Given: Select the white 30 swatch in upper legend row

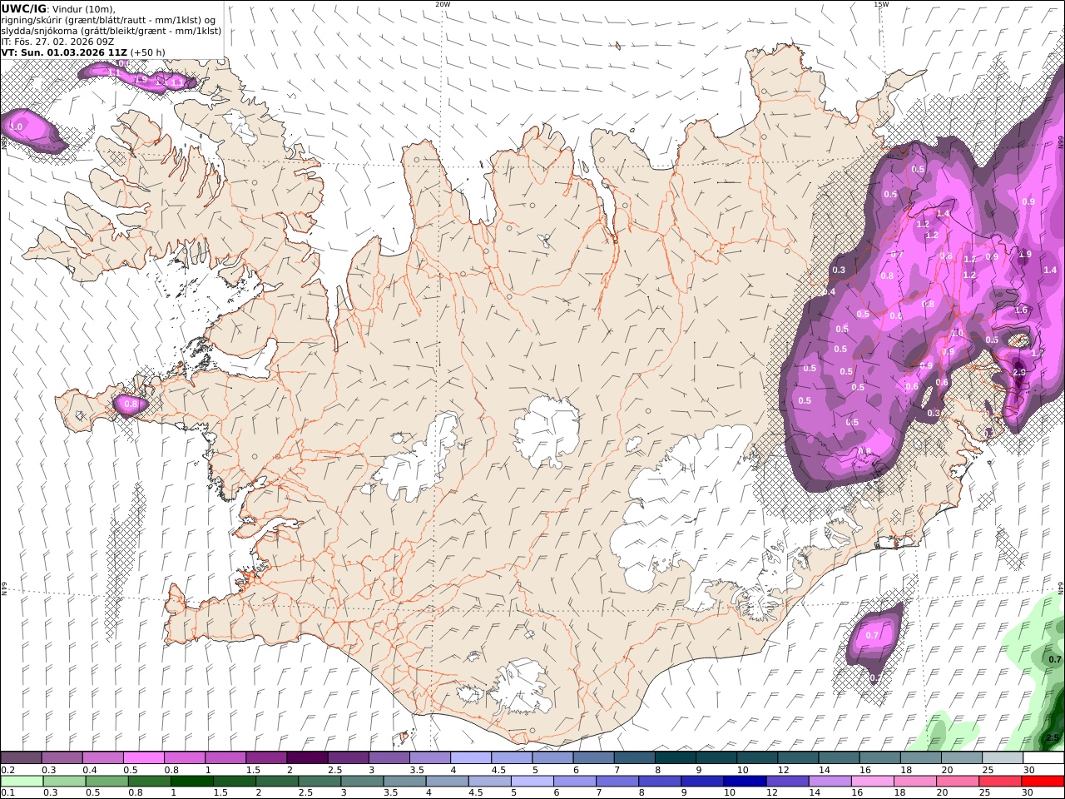Looking at the screenshot, I should pos(1043,758).
